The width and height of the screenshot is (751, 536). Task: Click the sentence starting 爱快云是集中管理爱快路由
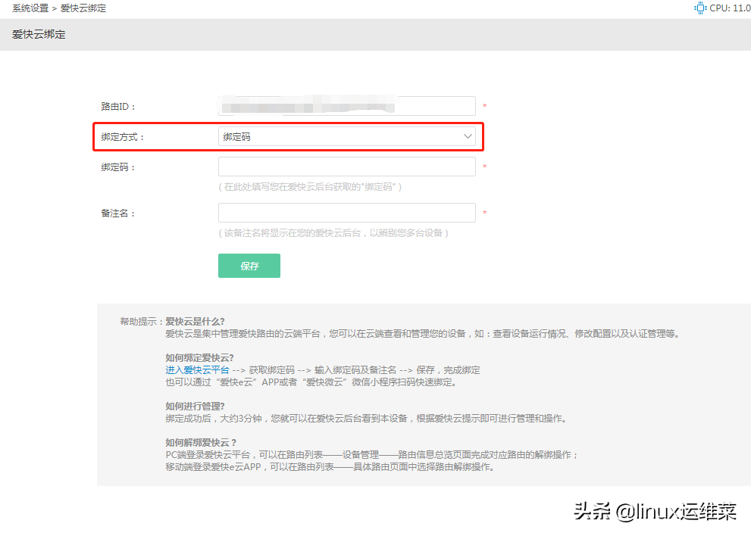point(422,334)
